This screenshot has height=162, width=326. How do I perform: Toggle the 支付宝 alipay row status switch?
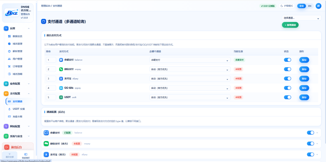[287, 79]
